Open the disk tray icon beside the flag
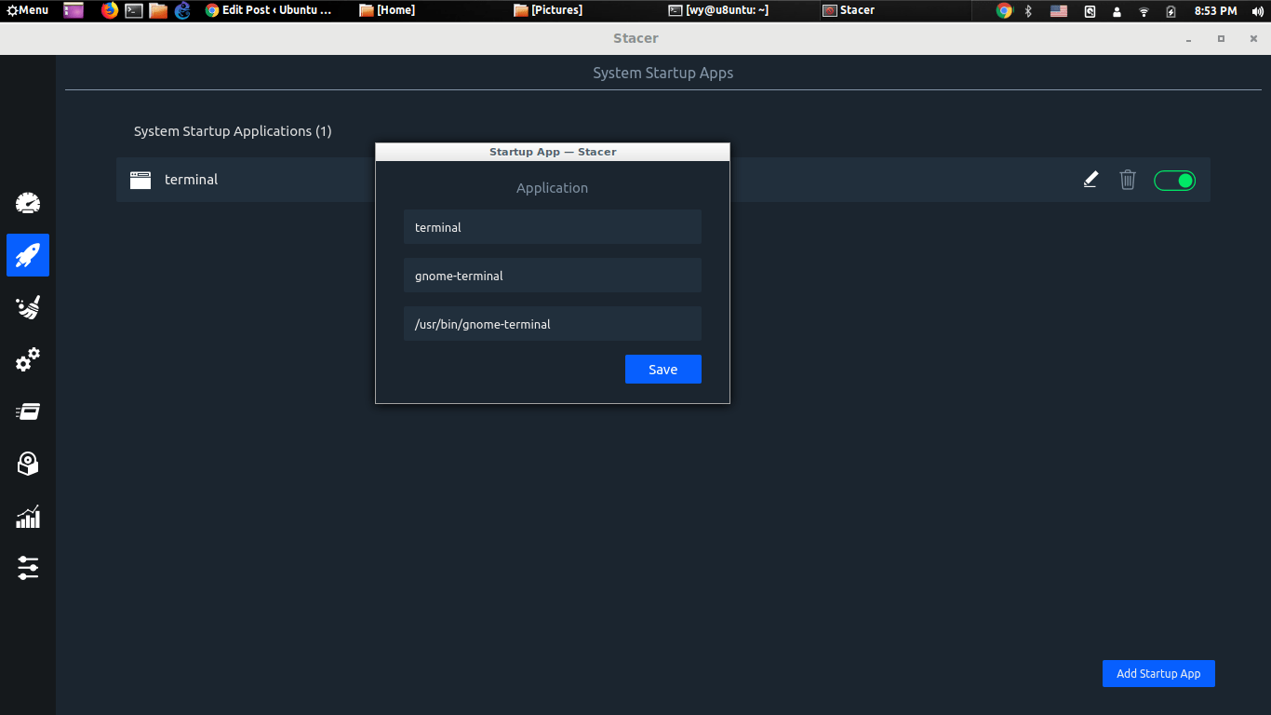The image size is (1271, 715). (1090, 10)
